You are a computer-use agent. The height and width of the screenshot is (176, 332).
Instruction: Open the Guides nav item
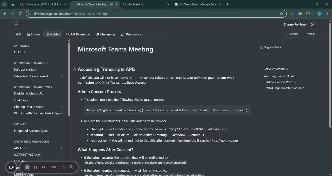53,34
